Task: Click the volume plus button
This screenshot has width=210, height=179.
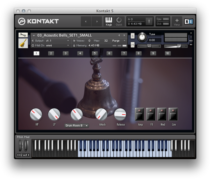Action: (186, 46)
